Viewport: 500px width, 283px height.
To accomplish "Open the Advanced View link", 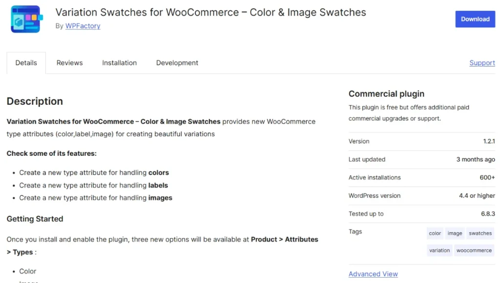I will pos(373,274).
